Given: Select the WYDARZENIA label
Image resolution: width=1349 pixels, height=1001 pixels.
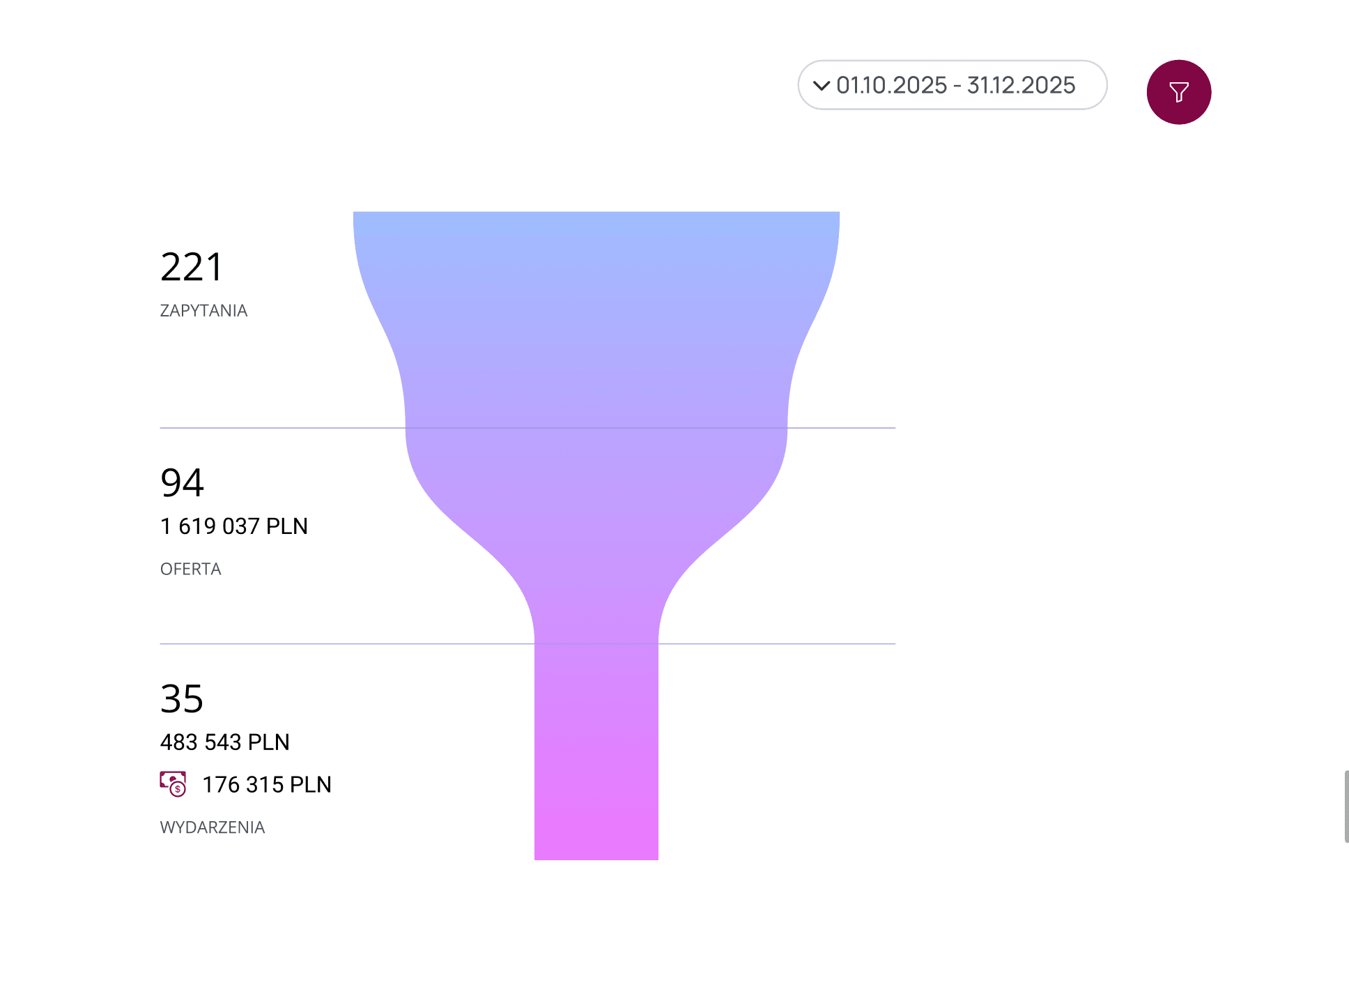Looking at the screenshot, I should (213, 827).
